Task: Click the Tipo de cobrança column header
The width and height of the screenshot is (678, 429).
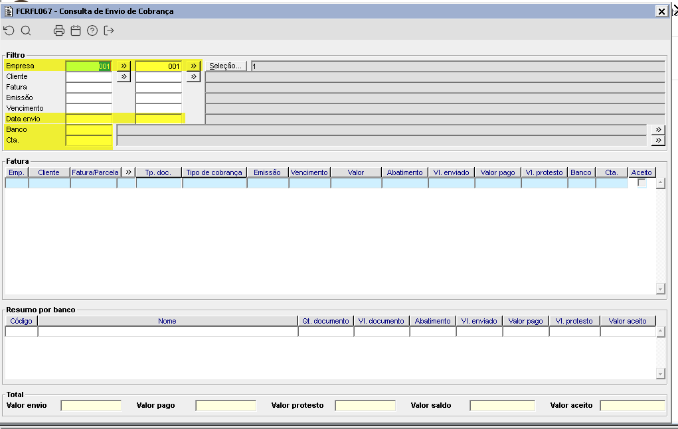Action: (x=214, y=172)
